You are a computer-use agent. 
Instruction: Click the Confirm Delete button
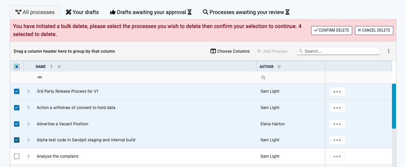click(331, 30)
